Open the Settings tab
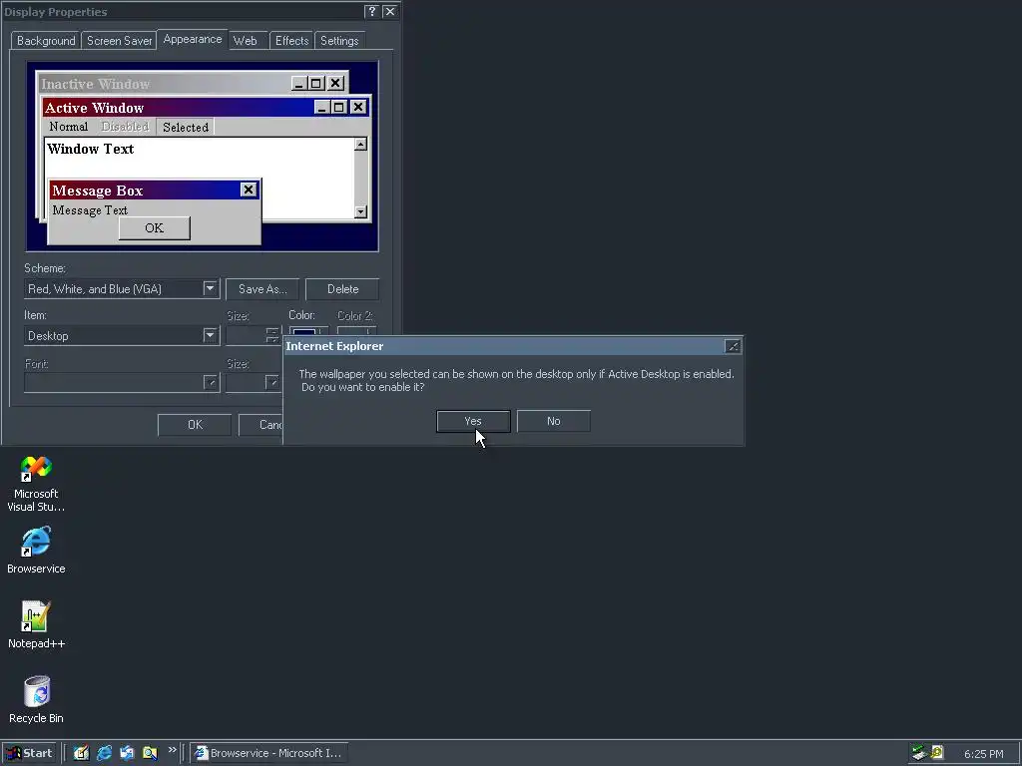The image size is (1022, 766). [x=339, y=40]
